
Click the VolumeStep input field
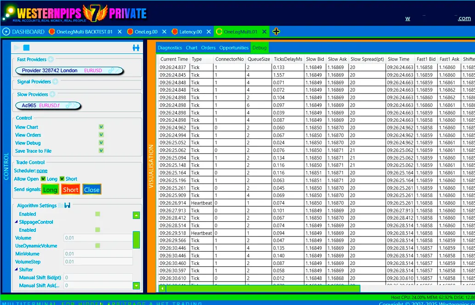98,261
